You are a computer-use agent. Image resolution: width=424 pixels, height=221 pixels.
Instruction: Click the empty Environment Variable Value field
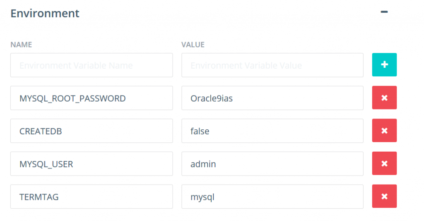(272, 65)
